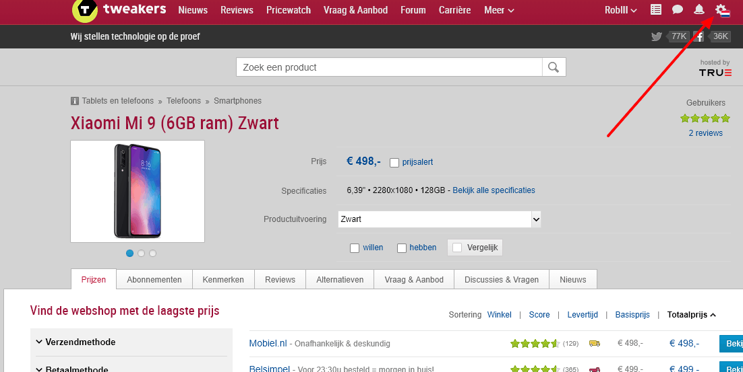Open Nieuws in the top menu
This screenshot has height=372, width=743.
(193, 10)
